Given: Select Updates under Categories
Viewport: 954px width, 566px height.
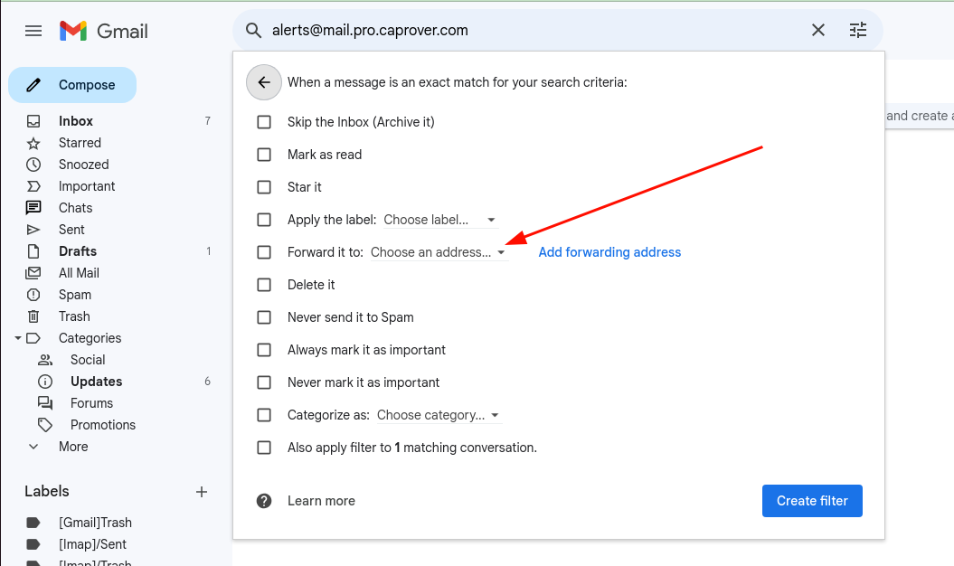Looking at the screenshot, I should pyautogui.click(x=97, y=381).
